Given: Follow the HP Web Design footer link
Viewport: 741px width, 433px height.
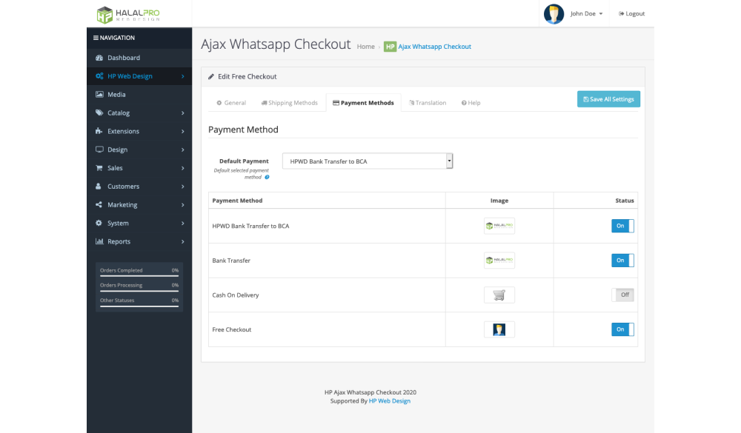Looking at the screenshot, I should 389,401.
